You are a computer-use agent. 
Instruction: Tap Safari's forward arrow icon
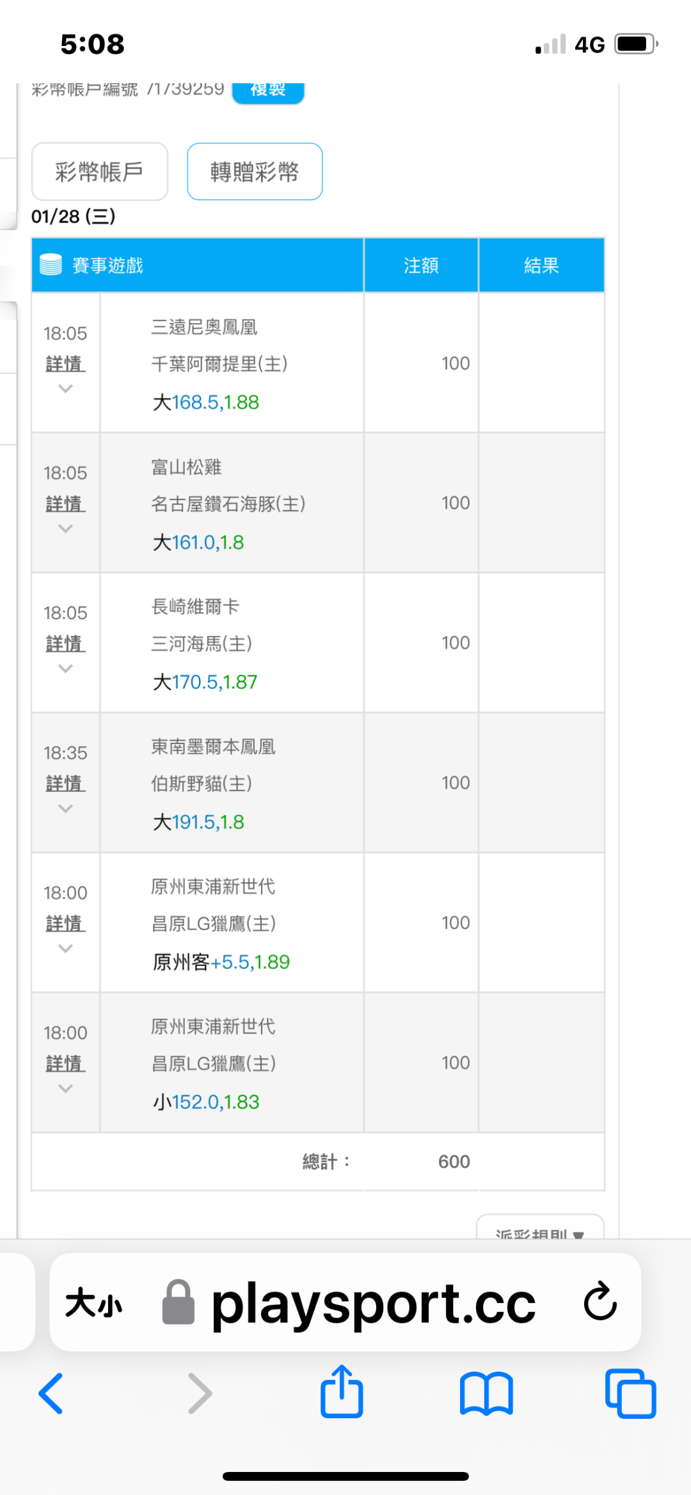coord(200,1393)
